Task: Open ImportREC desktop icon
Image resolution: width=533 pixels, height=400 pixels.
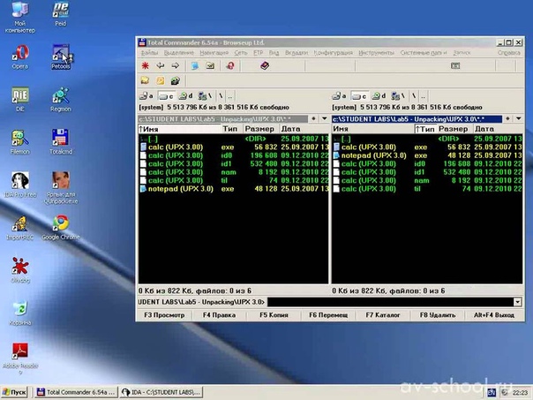Action: click(20, 228)
